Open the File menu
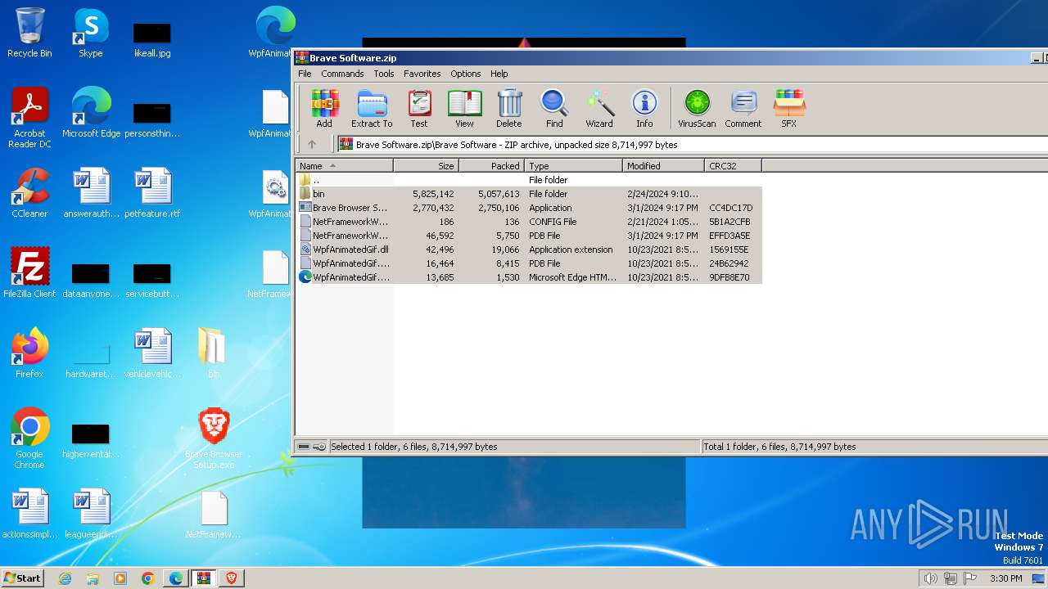This screenshot has width=1048, height=589. [305, 74]
